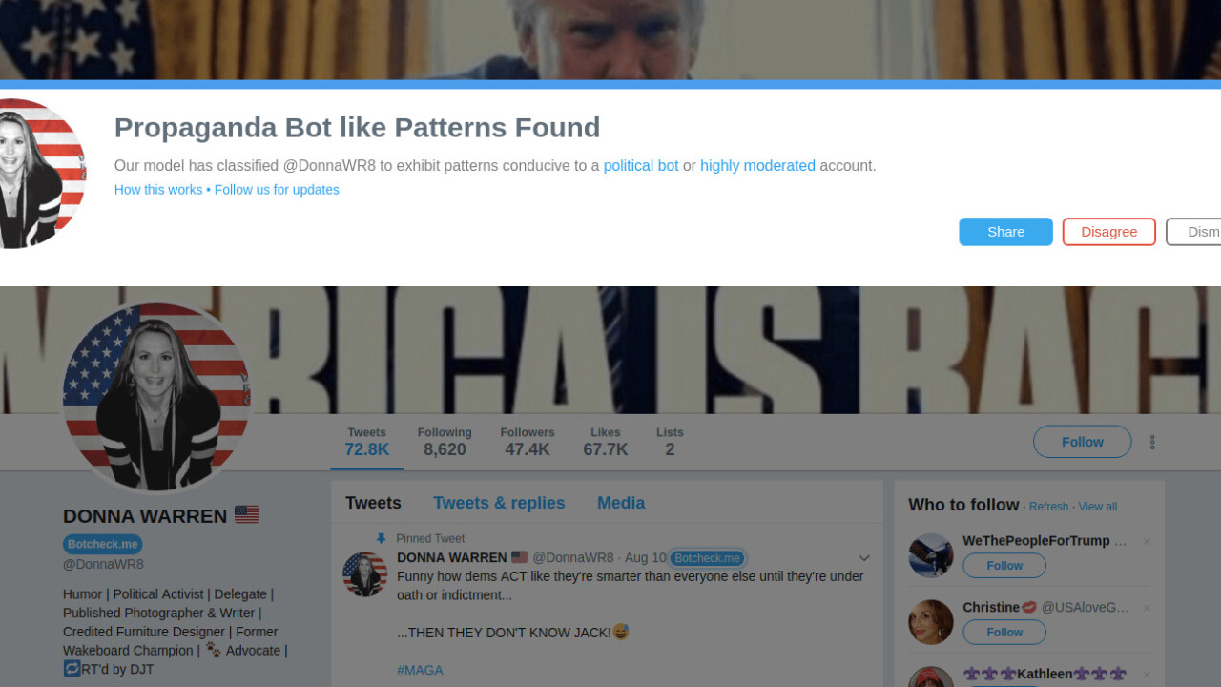
Task: Click the #MAGA hashtag
Action: (420, 671)
